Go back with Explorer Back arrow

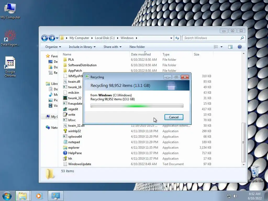point(44,38)
